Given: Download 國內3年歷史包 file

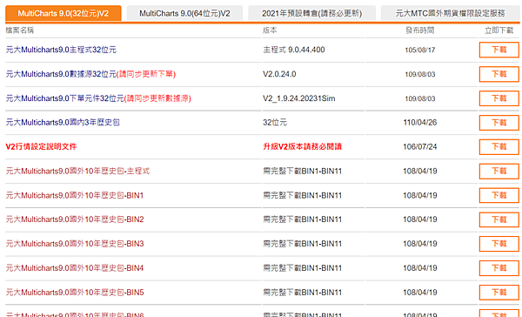Looking at the screenshot, I should pyautogui.click(x=499, y=123).
